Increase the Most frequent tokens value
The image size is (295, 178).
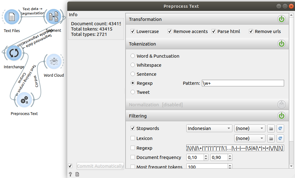pyautogui.click(x=230, y=166)
